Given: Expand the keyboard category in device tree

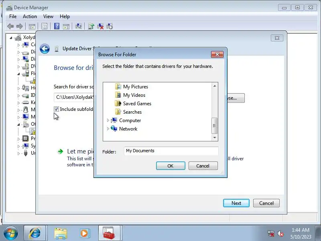Looking at the screenshot, I should click(x=18, y=102).
